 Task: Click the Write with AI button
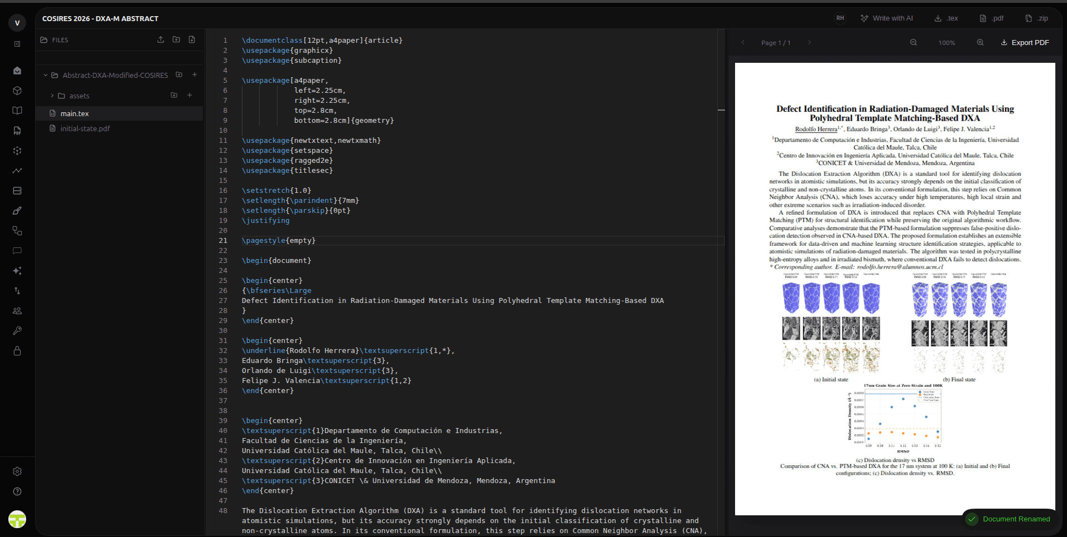887,18
